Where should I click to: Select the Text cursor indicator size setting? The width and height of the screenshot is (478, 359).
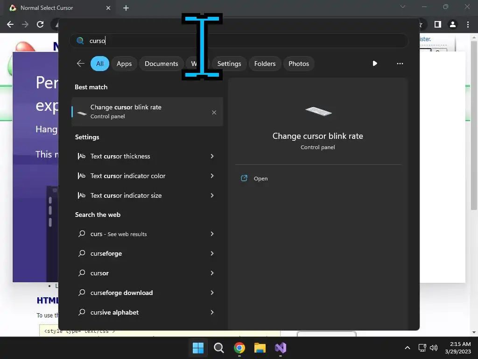(147, 195)
